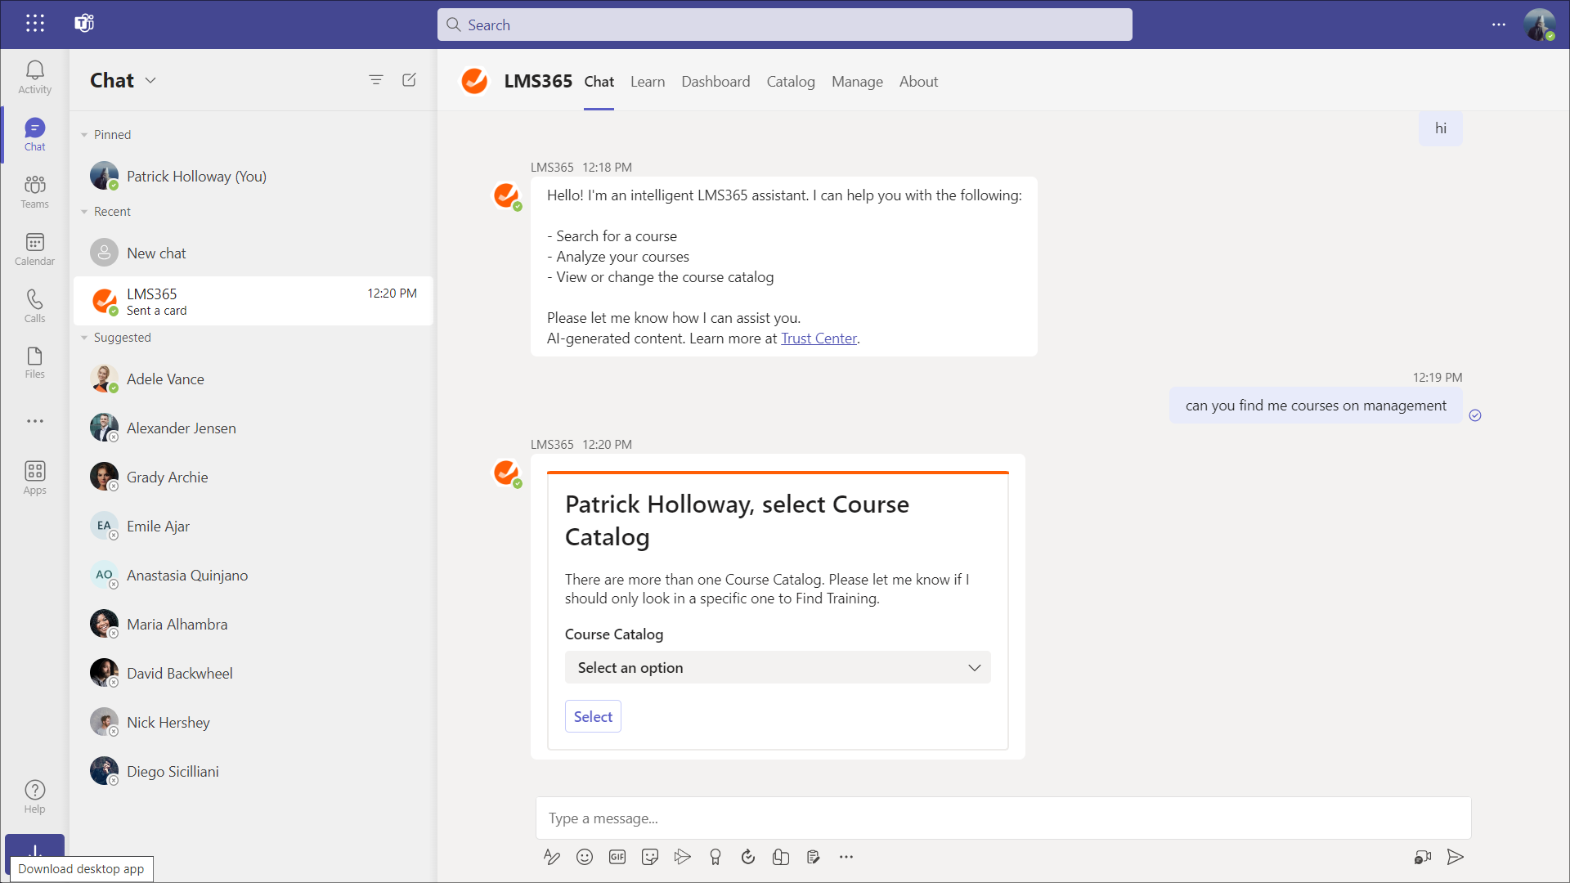
Task: Click the emoji picker icon
Action: click(585, 857)
